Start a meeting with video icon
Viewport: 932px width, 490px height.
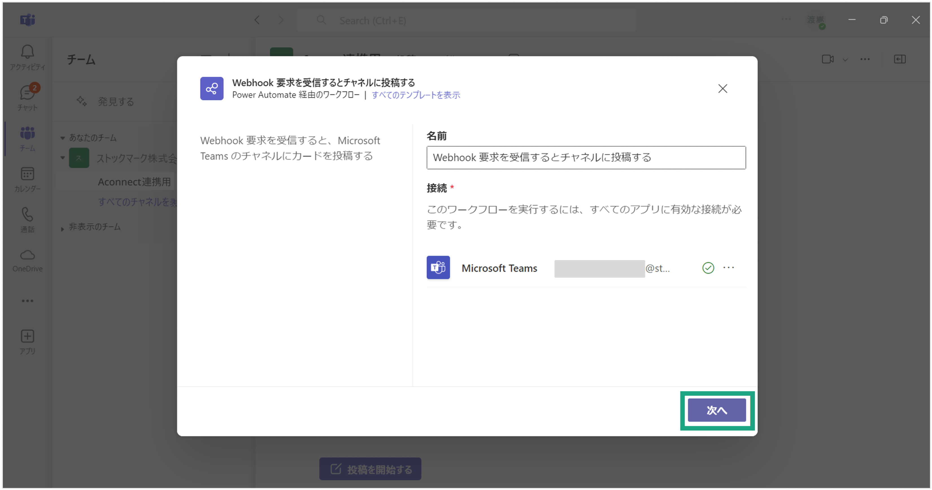(x=828, y=59)
